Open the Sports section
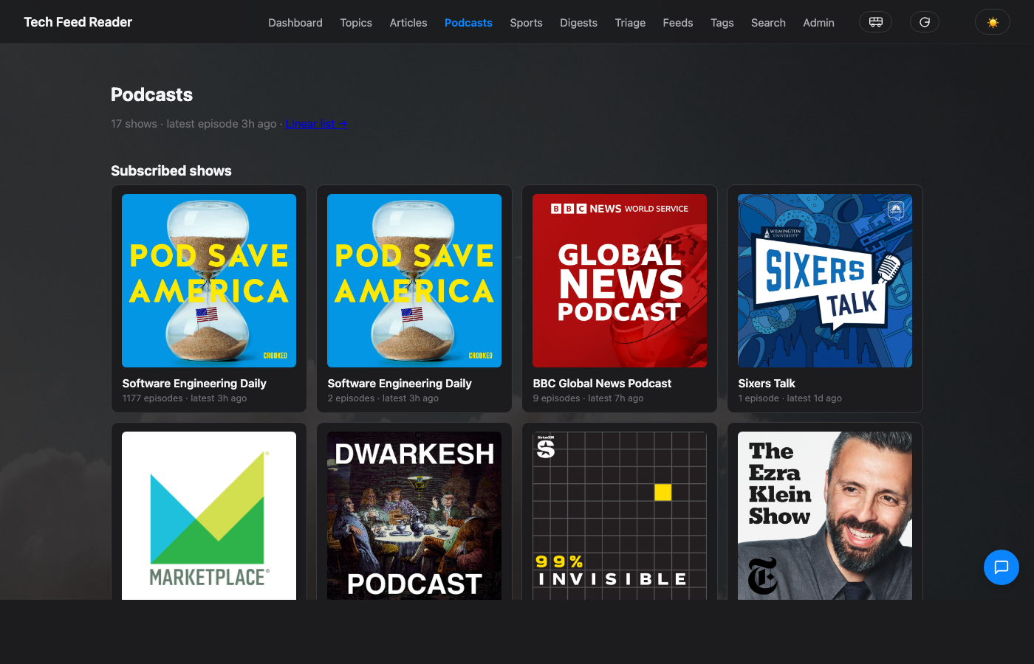The height and width of the screenshot is (664, 1034). [526, 23]
